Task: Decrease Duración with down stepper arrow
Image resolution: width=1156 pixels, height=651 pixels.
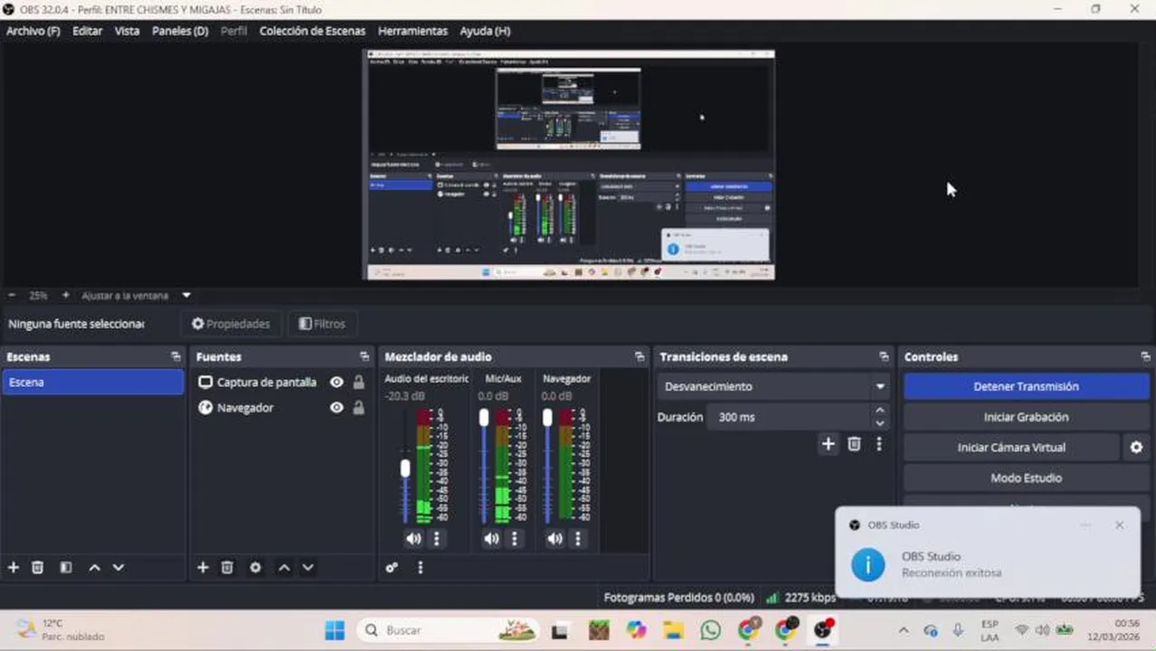Action: (880, 423)
